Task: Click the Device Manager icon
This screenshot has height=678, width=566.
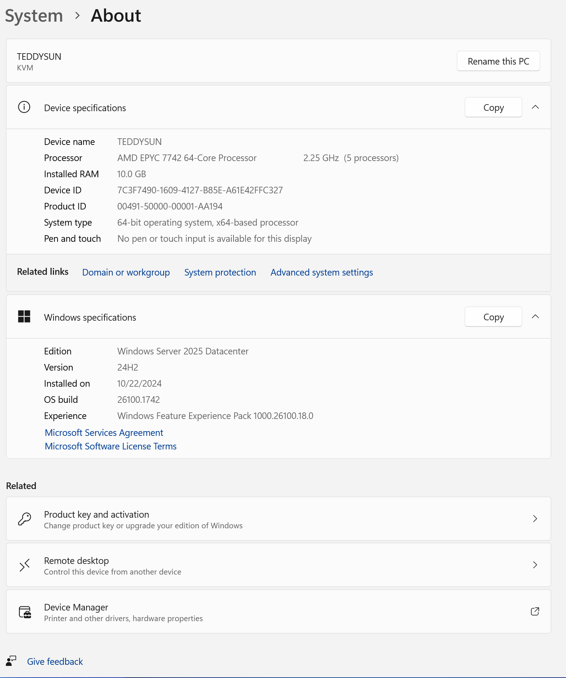Action: click(x=25, y=612)
